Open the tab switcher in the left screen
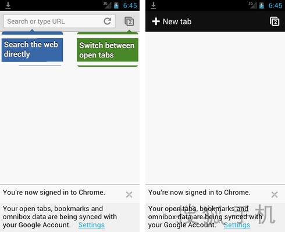Image resolution: width=285 pixels, height=232 pixels. click(129, 21)
